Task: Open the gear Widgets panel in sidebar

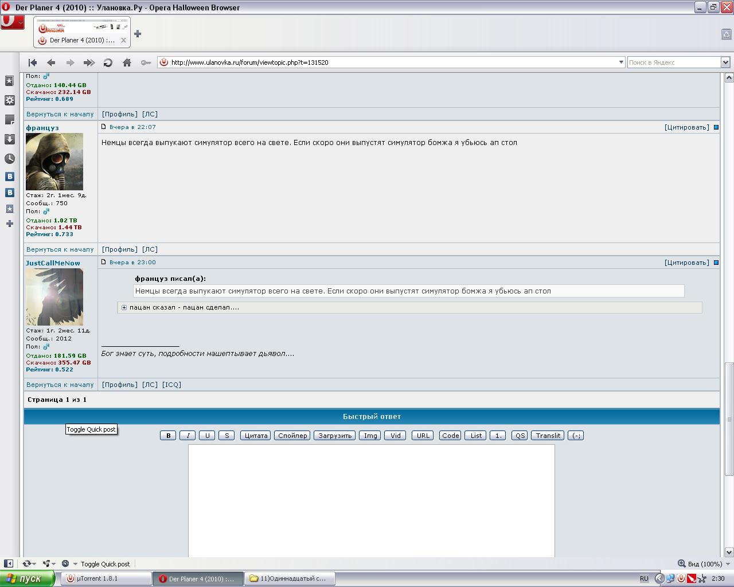Action: [9, 100]
